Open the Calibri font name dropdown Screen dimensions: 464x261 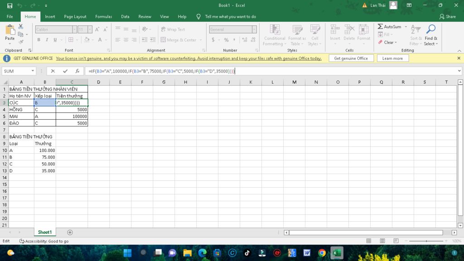(x=75, y=29)
